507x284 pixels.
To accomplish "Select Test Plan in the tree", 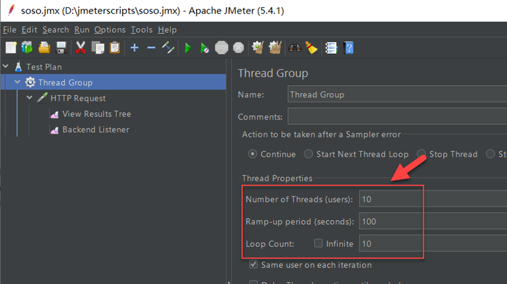I will click(x=44, y=67).
